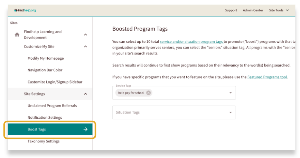Open the Admin Center menu item
Screen dimensions: 300x158
click(253, 10)
